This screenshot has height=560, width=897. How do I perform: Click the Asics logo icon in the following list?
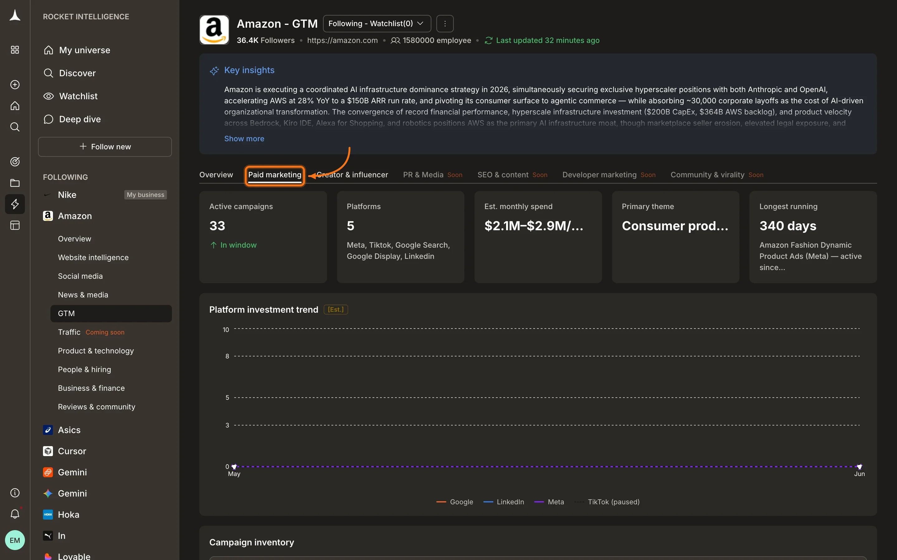[48, 430]
